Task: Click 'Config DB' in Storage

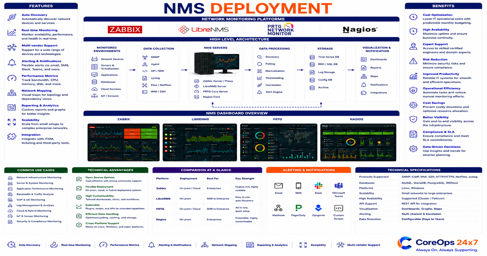Action: pos(325,80)
